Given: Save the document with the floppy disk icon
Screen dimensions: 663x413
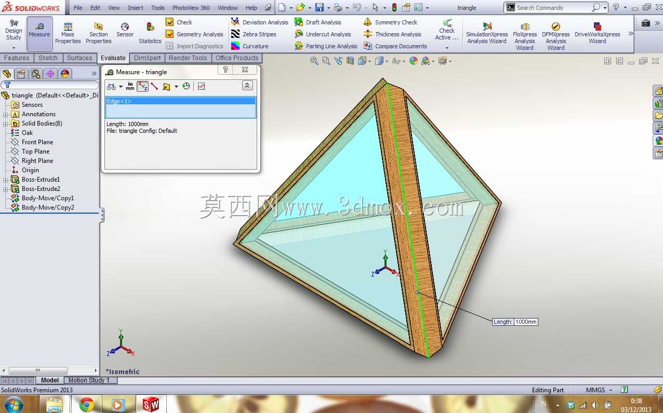Looking at the screenshot, I should [x=320, y=8].
